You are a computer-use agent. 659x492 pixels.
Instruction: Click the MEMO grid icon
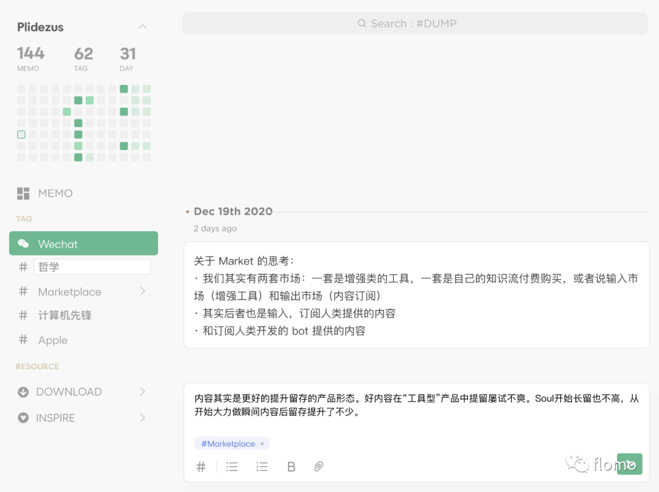tap(23, 194)
